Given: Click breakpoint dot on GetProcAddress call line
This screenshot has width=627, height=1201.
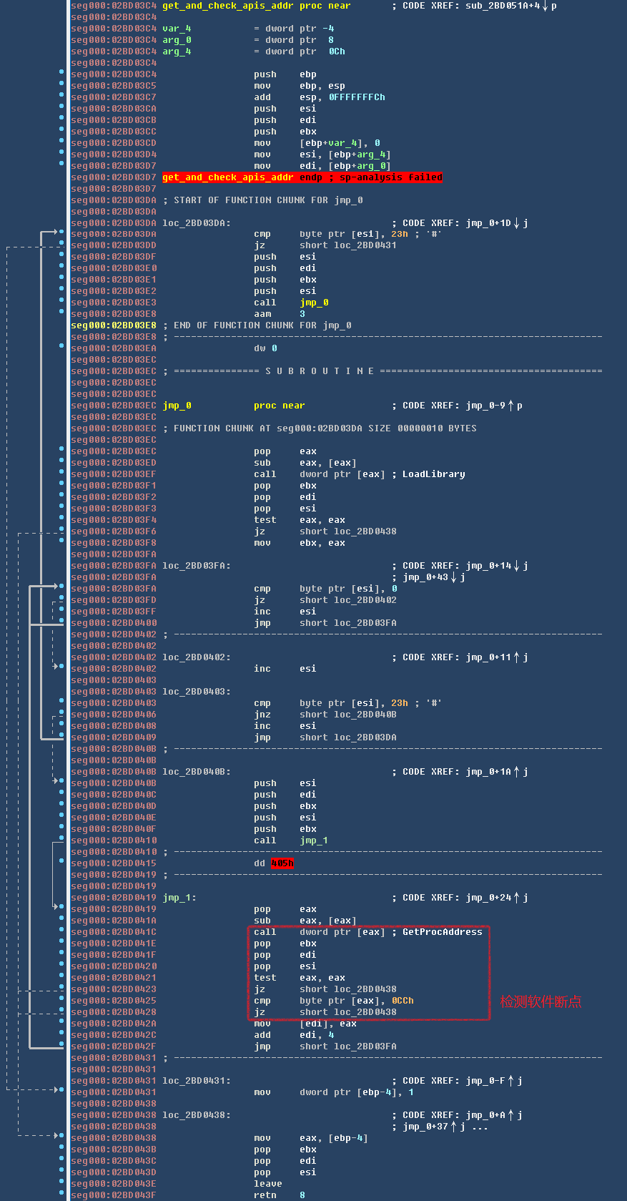Looking at the screenshot, I should [x=61, y=931].
